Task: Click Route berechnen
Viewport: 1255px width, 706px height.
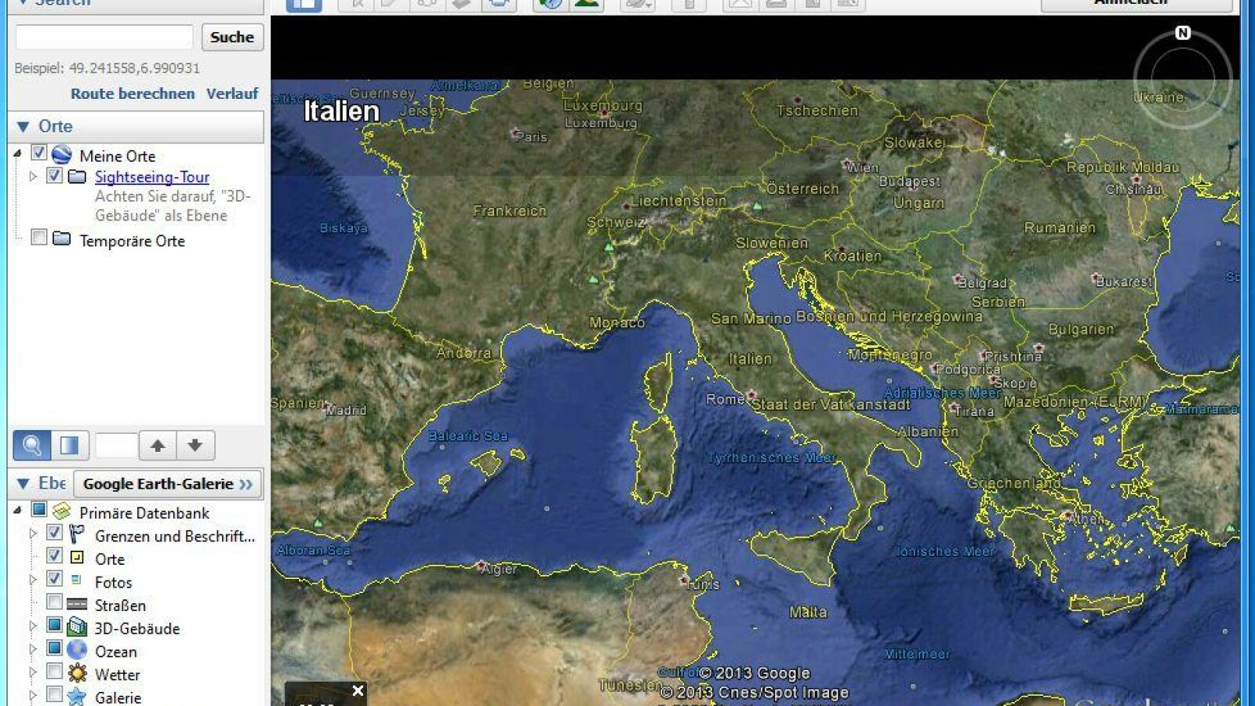Action: point(133,93)
